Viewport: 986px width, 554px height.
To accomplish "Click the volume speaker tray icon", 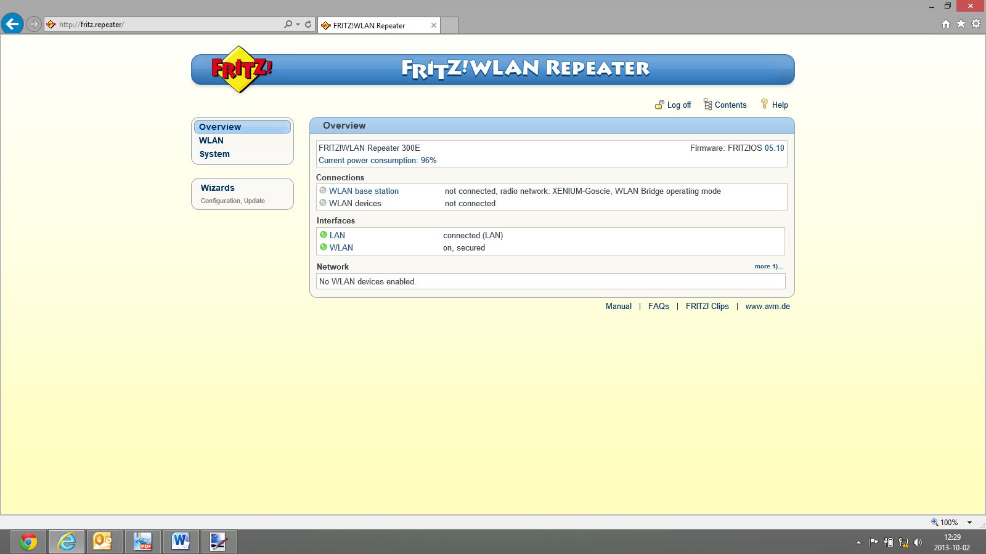I will 918,542.
